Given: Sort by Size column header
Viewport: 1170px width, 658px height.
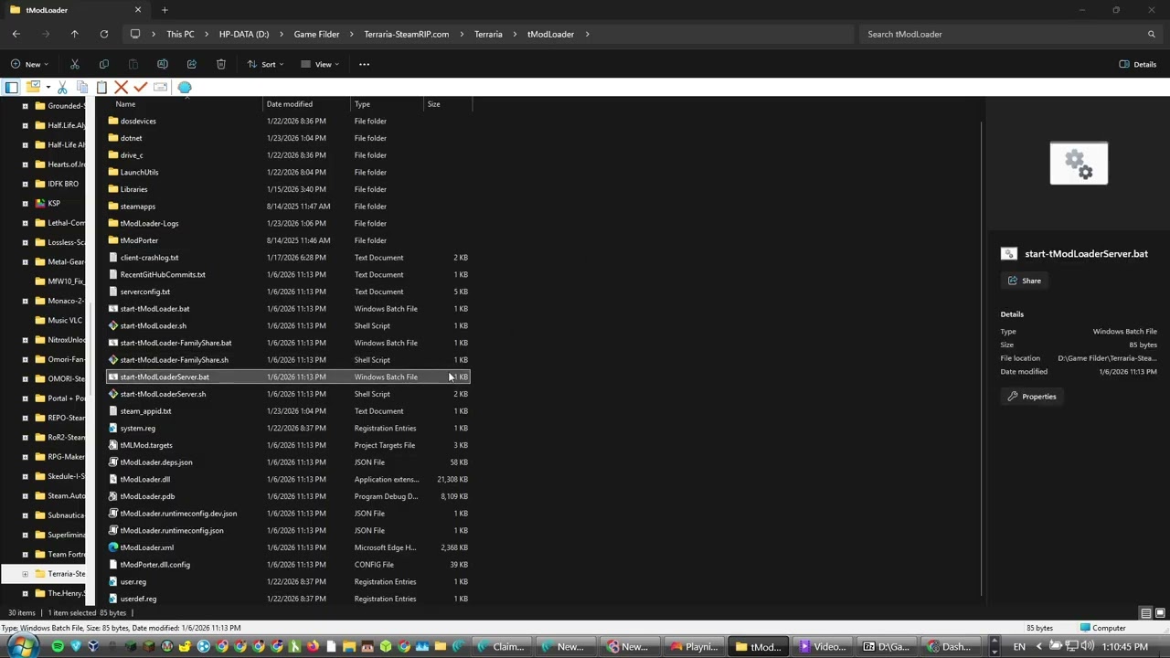Looking at the screenshot, I should click(447, 104).
